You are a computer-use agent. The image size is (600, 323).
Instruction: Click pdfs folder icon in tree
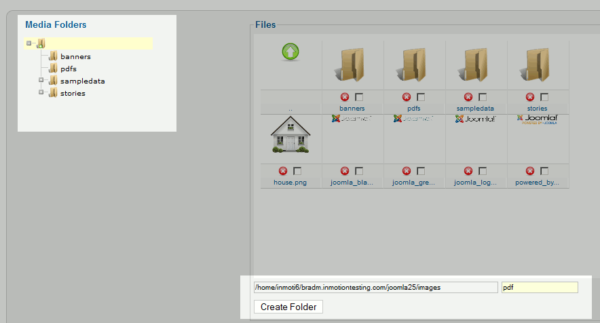(x=53, y=69)
